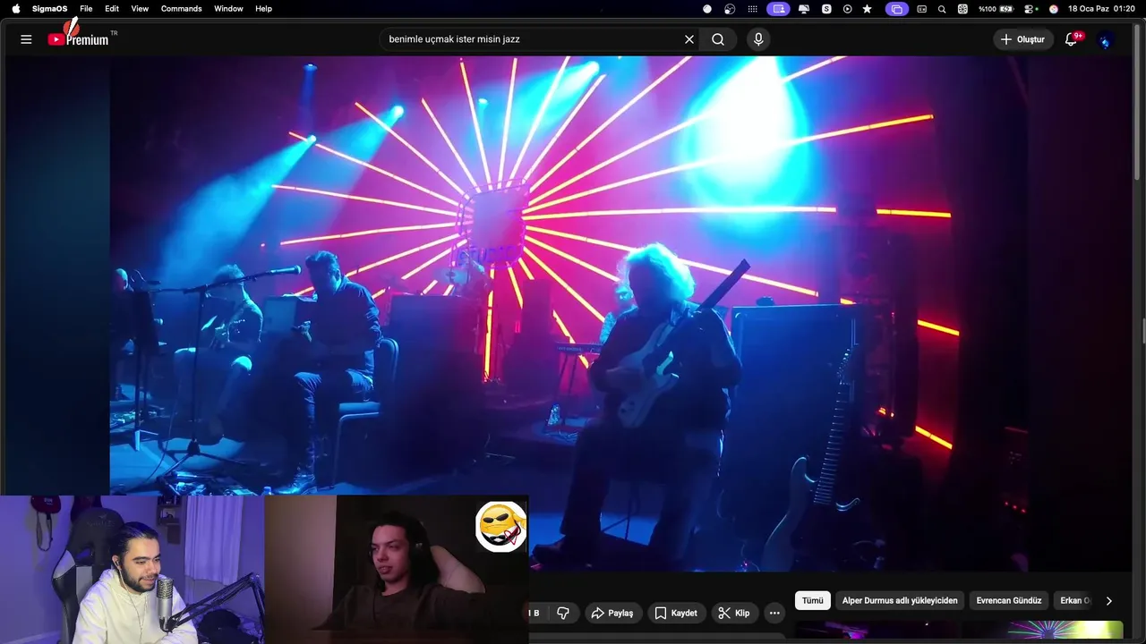This screenshot has width=1146, height=644.
Task: Click the star icon in menu bar
Action: point(867,9)
